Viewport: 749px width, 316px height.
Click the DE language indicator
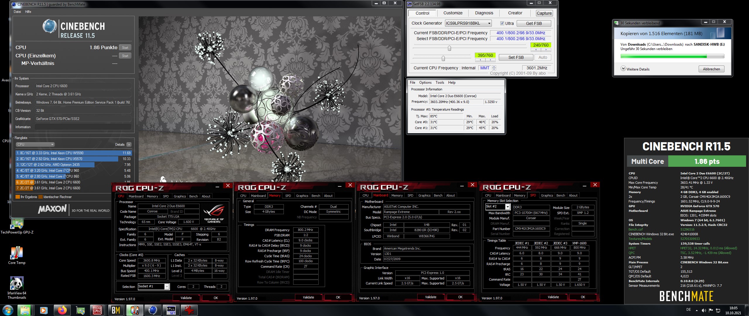tap(688, 310)
